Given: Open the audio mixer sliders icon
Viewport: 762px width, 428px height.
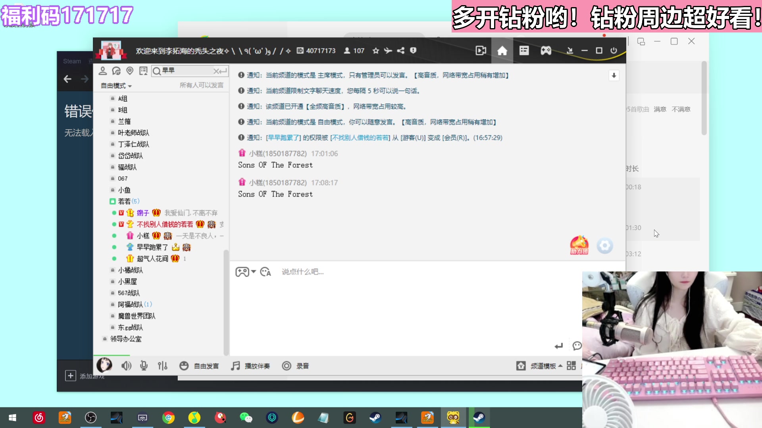Looking at the screenshot, I should click(162, 366).
